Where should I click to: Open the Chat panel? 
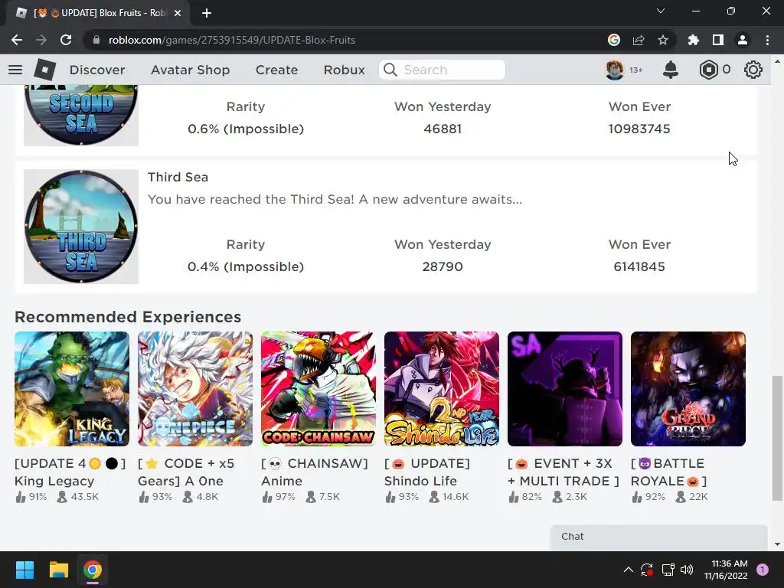[x=658, y=537]
